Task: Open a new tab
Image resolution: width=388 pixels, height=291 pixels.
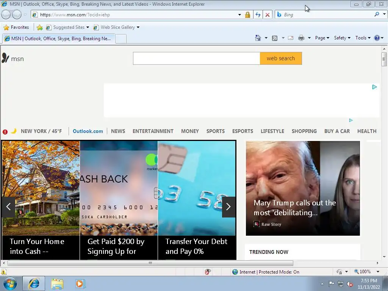Action: [121, 39]
